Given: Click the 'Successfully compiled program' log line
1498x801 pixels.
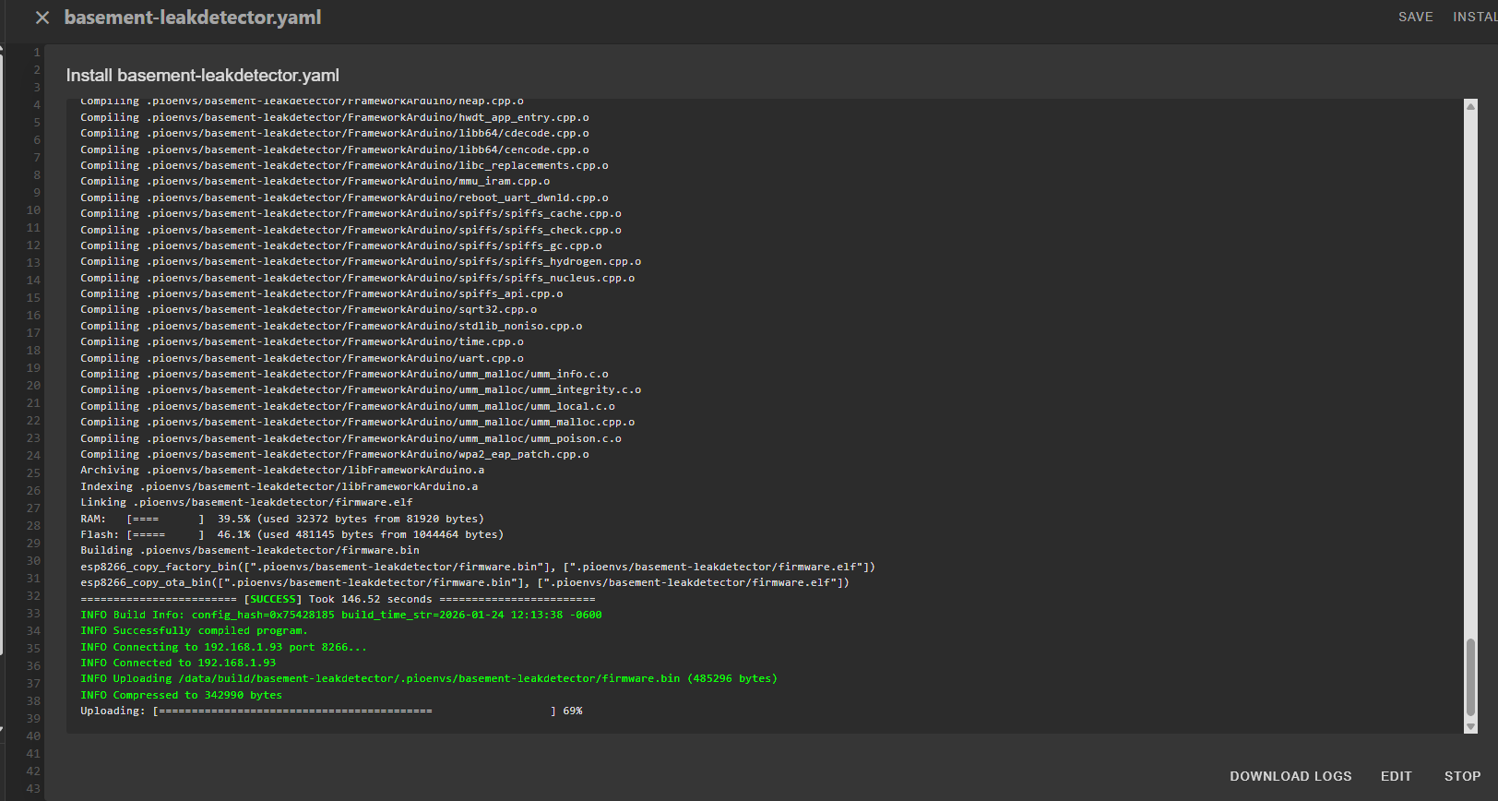Looking at the screenshot, I should pyautogui.click(x=194, y=631).
